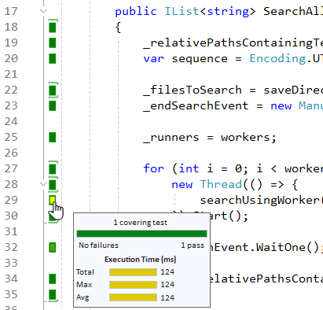Click light green coverage marker on line 32

(x=53, y=248)
